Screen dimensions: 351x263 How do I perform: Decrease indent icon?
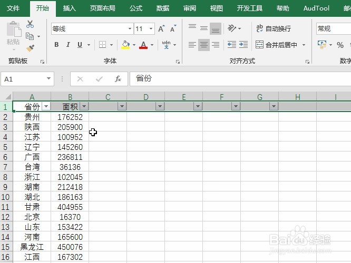pos(232,45)
